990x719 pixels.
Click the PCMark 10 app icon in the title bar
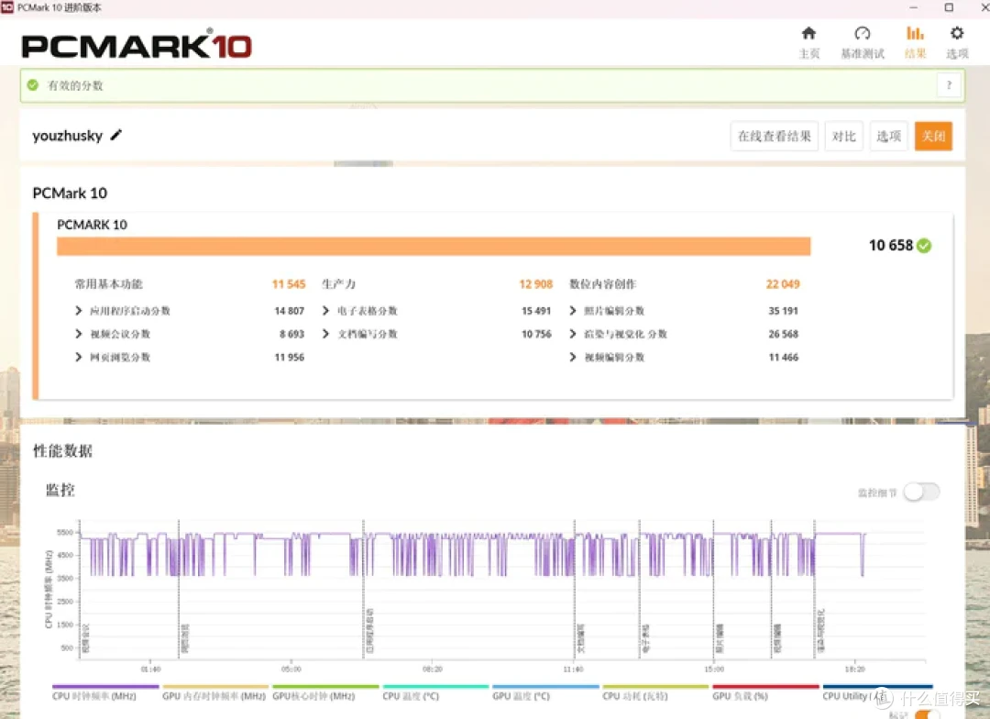click(x=7, y=7)
